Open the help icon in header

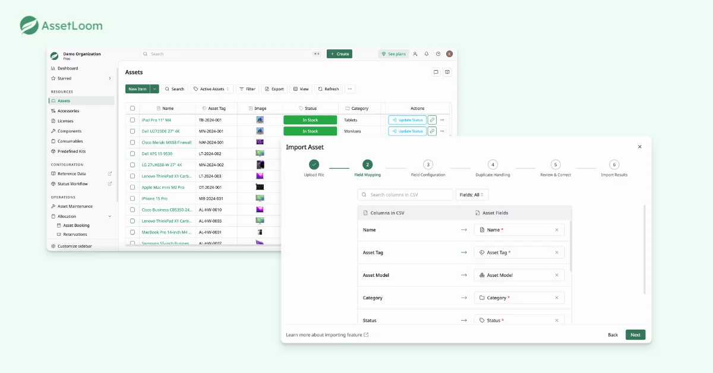point(438,54)
